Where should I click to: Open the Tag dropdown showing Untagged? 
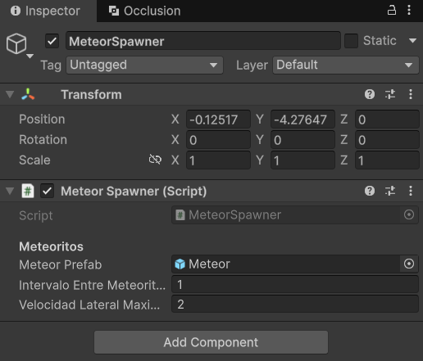coord(144,65)
